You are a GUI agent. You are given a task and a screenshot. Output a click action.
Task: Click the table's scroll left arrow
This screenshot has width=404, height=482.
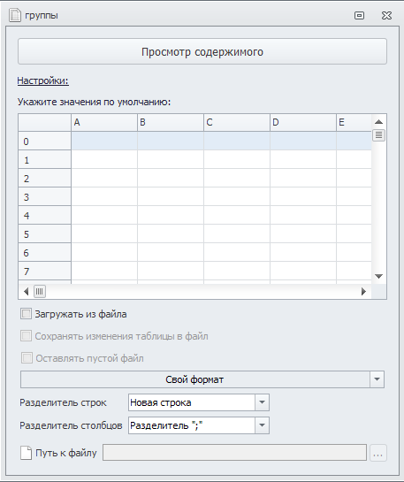point(27,291)
